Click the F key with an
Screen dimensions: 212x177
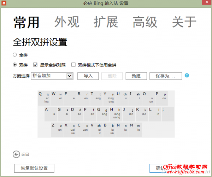[90, 114]
